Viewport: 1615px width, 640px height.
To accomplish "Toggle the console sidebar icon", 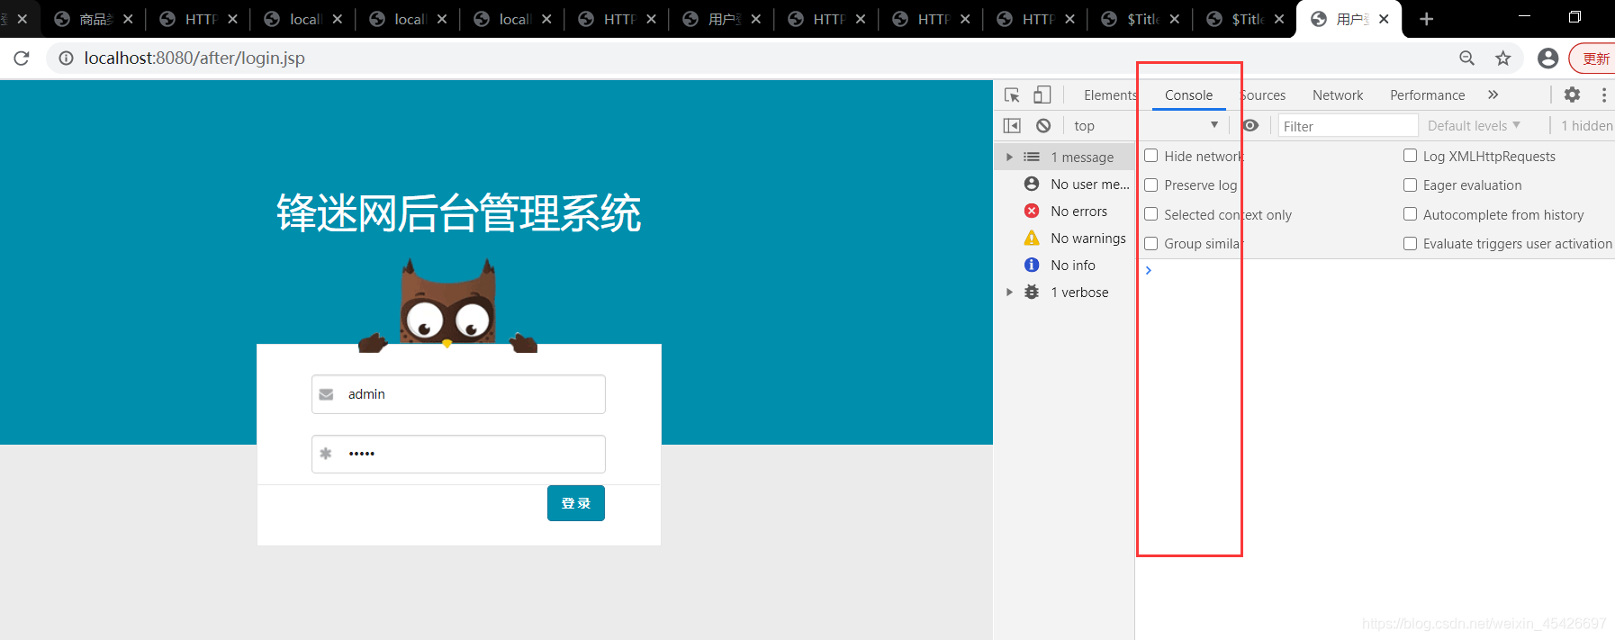I will [x=1012, y=126].
